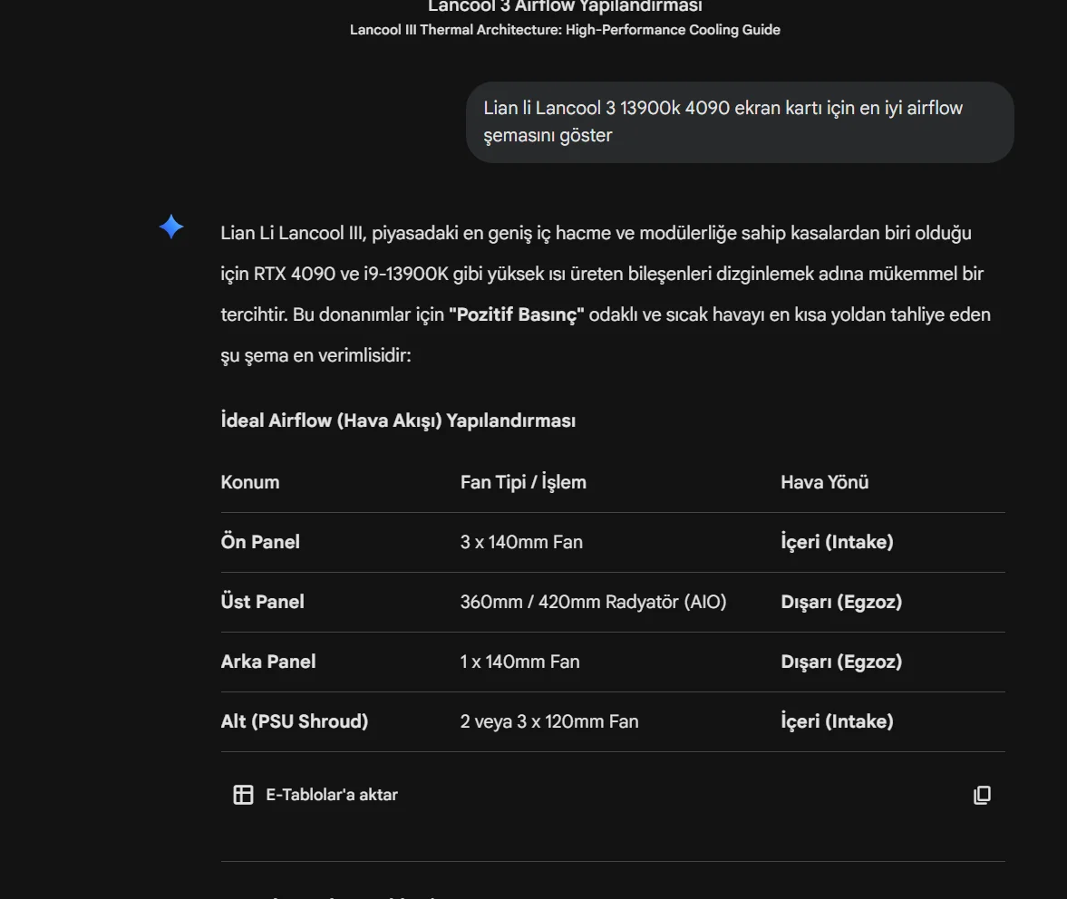Select Dışarı (Egzoz) in Üst Panel row
Image resolution: width=1067 pixels, height=899 pixels.
pyautogui.click(x=841, y=602)
